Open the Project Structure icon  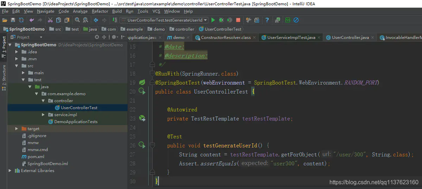[x=257, y=20]
